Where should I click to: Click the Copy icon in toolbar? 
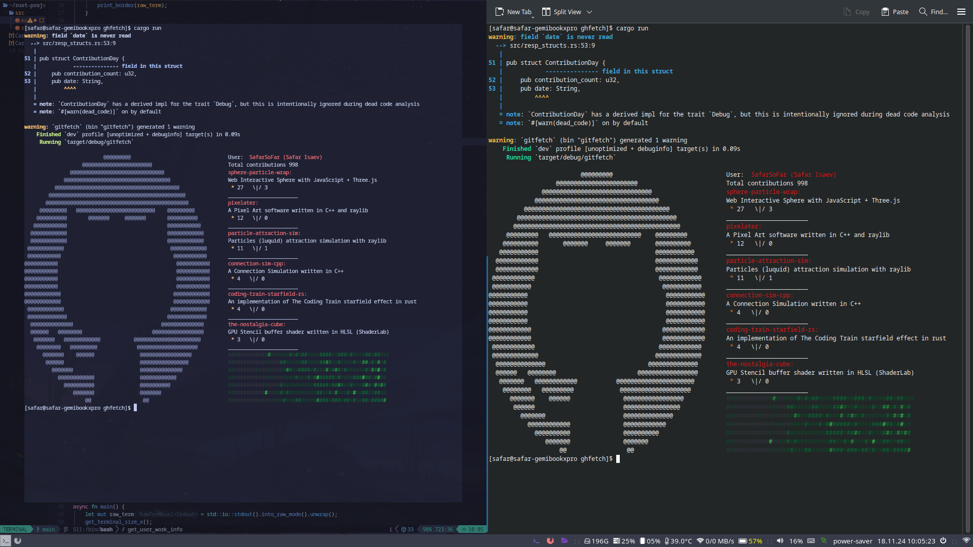(848, 11)
